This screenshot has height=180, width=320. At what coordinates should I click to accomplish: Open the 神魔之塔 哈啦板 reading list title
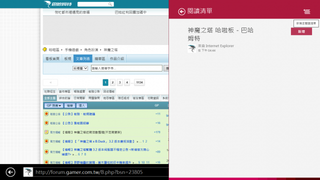point(220,34)
